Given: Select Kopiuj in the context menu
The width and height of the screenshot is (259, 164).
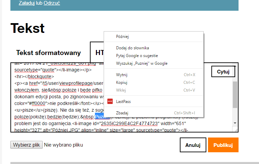Looking at the screenshot, I should pyautogui.click(x=121, y=83).
